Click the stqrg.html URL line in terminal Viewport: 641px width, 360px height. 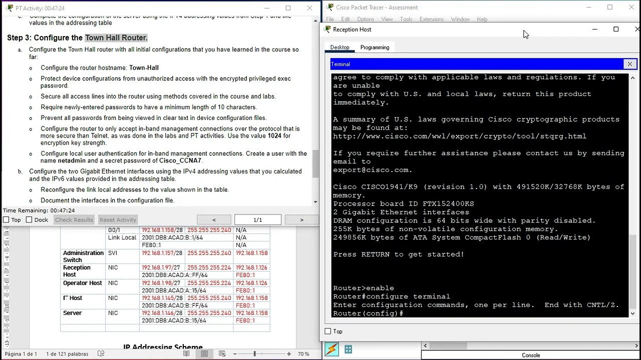pos(459,136)
